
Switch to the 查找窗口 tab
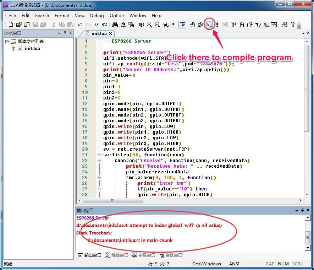point(171,255)
